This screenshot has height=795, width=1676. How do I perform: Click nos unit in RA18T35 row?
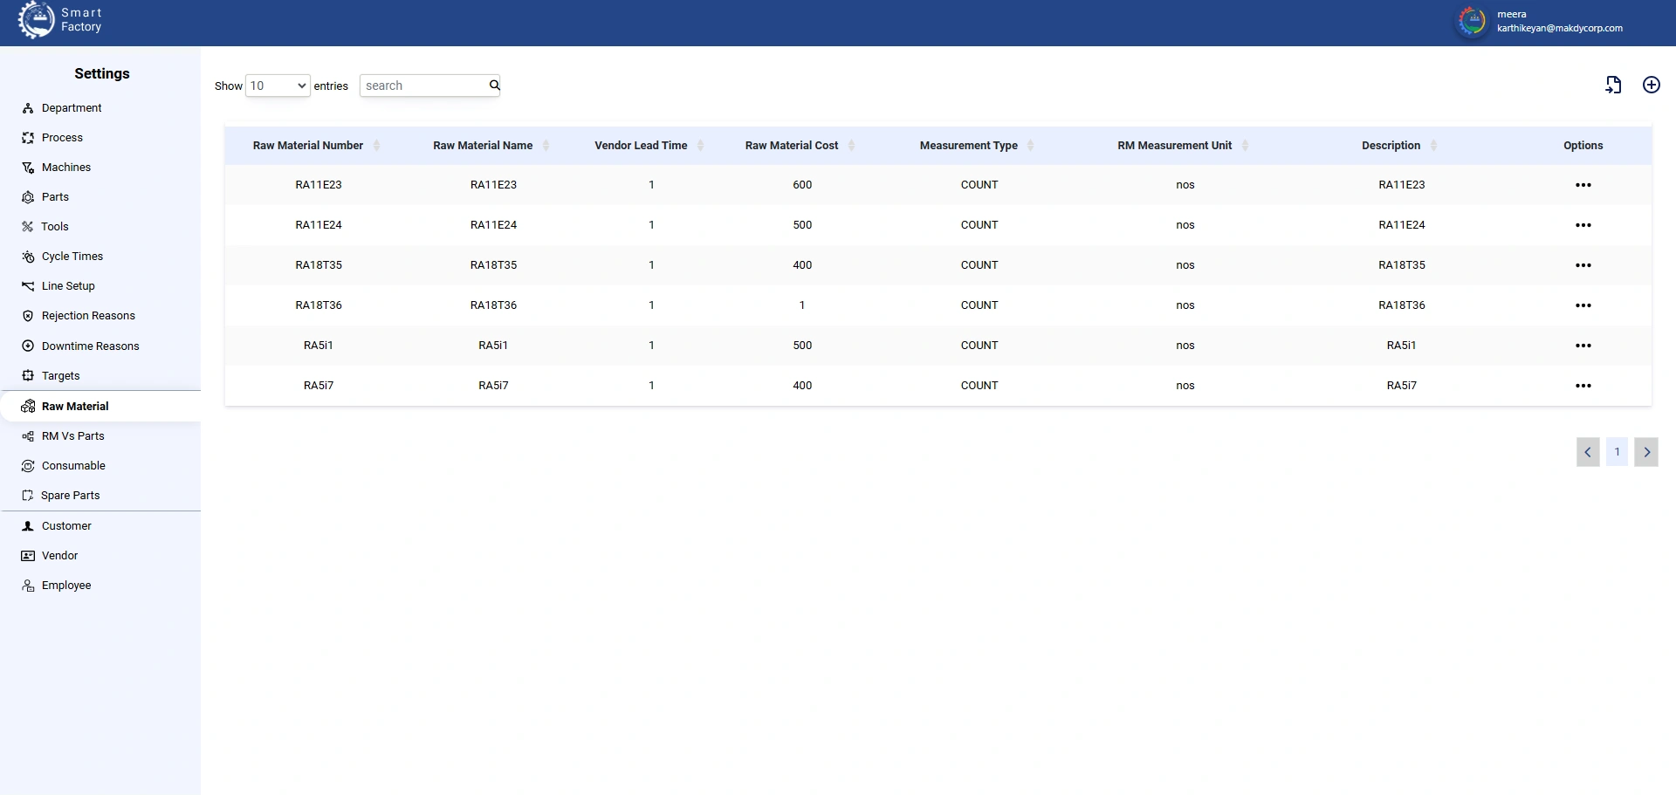[1185, 265]
